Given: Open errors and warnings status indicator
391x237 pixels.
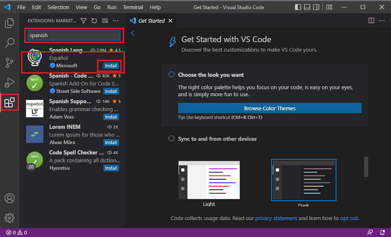Looking at the screenshot, I should point(17,232).
